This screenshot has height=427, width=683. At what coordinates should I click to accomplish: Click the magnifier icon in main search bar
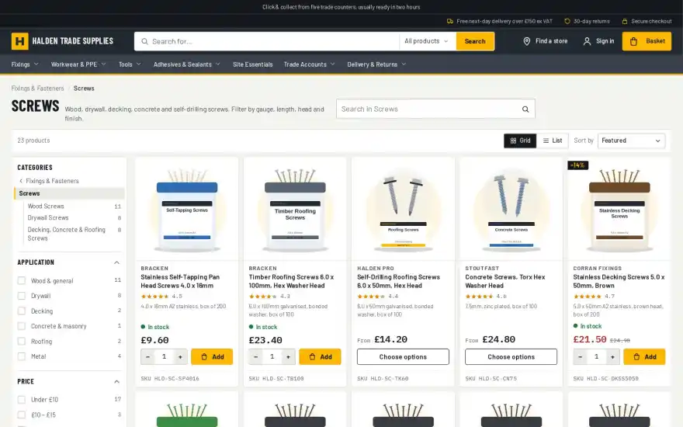click(x=144, y=41)
